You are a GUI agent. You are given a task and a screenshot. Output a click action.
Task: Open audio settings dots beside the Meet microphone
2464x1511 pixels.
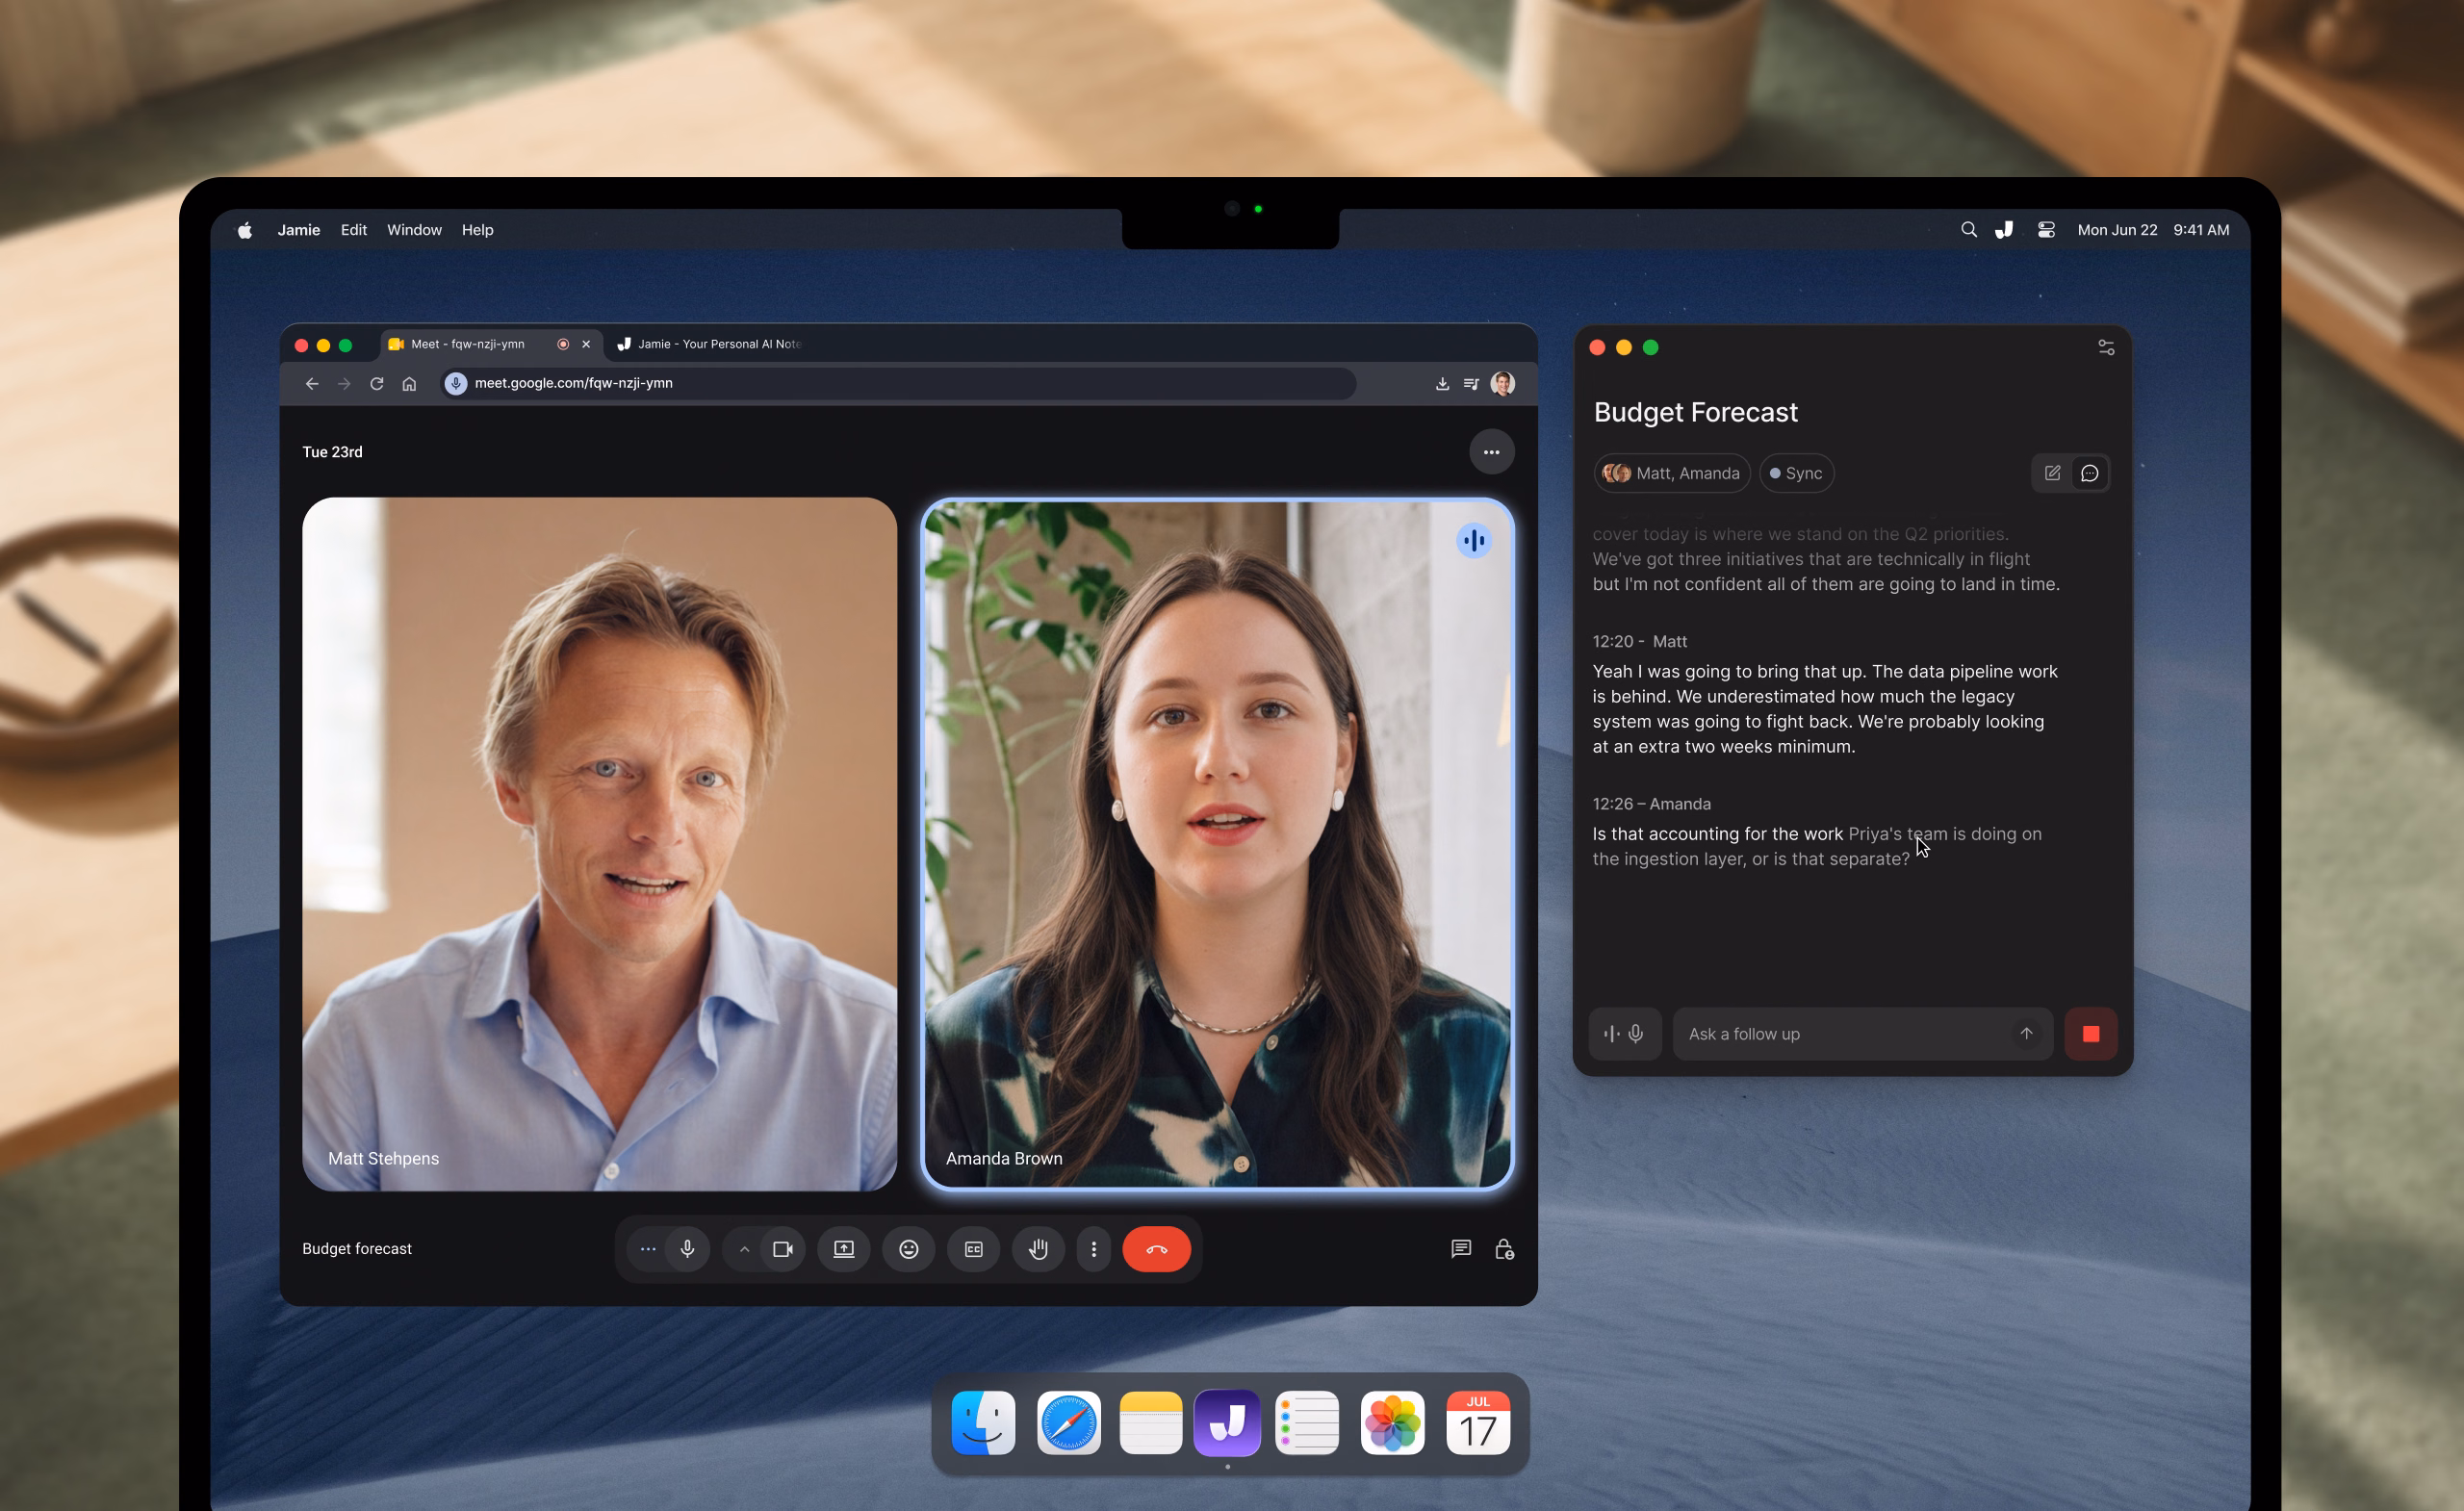coord(648,1249)
